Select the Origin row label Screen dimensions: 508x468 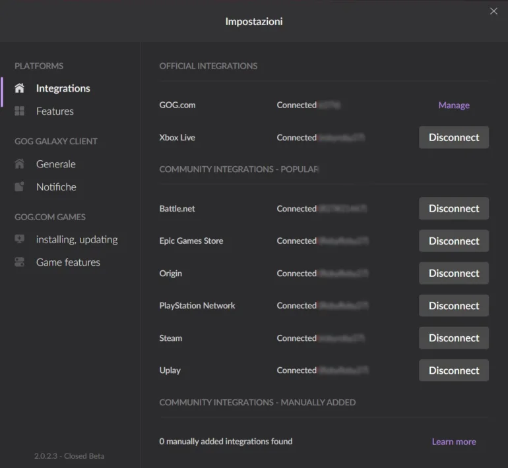(x=170, y=274)
